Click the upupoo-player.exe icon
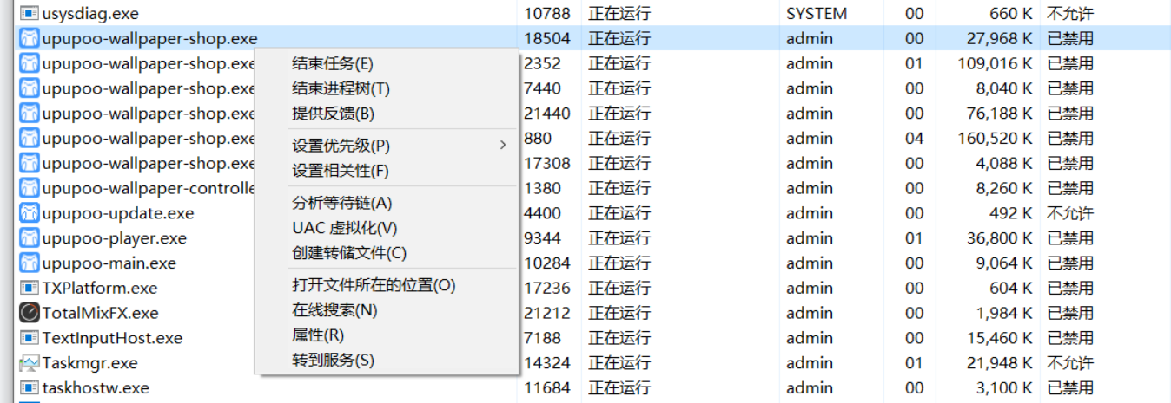This screenshot has width=1171, height=403. tap(30, 238)
